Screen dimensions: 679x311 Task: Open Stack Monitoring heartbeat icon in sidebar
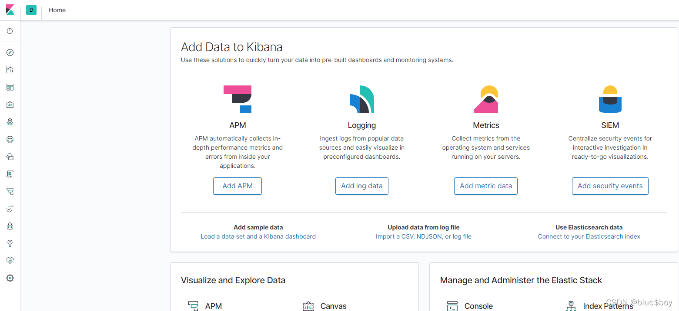(x=10, y=261)
